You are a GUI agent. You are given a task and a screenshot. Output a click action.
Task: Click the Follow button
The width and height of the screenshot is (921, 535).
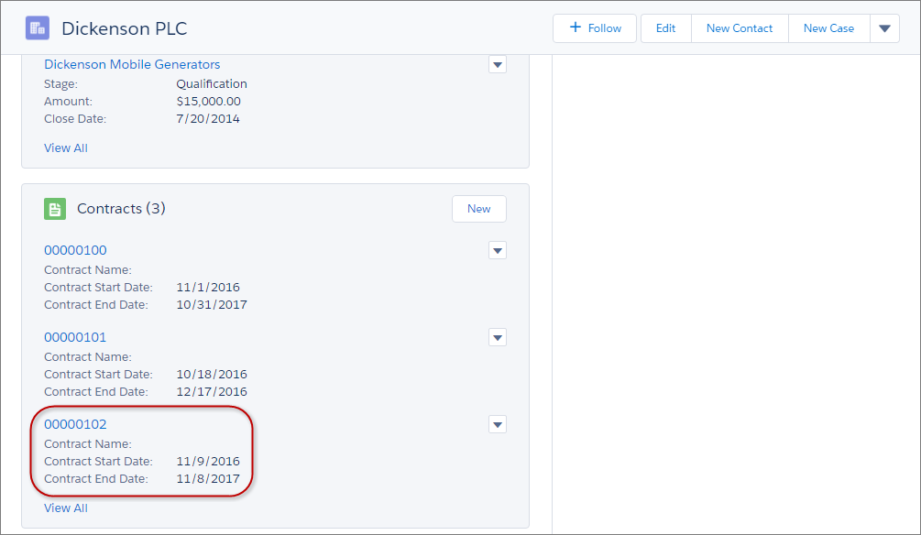pyautogui.click(x=595, y=28)
